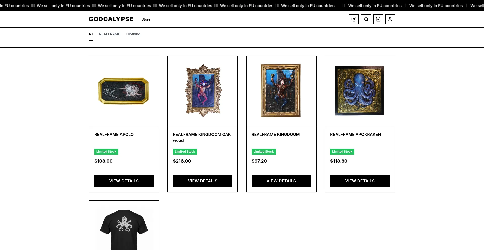Click the ornate jester KINGDOOM OAK image

coord(203,91)
